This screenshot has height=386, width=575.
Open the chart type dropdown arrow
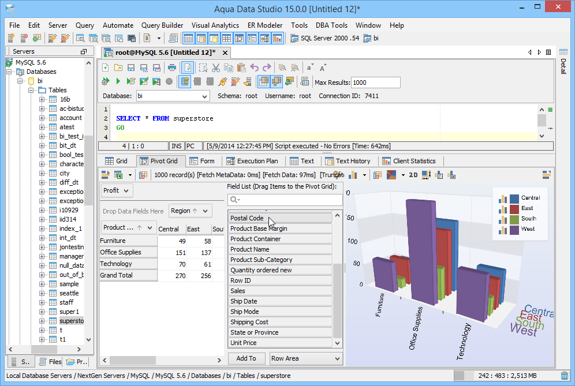pos(364,175)
